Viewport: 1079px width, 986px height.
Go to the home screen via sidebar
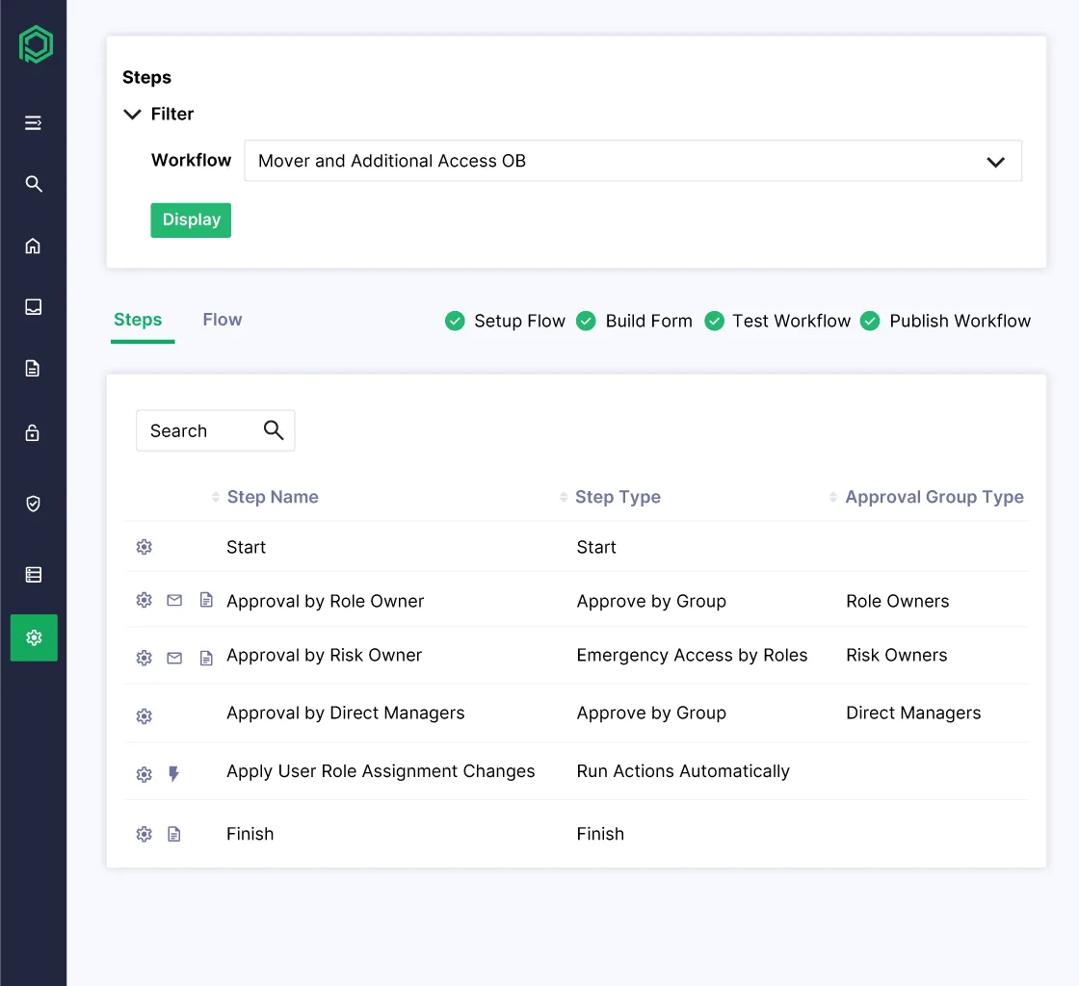click(33, 246)
